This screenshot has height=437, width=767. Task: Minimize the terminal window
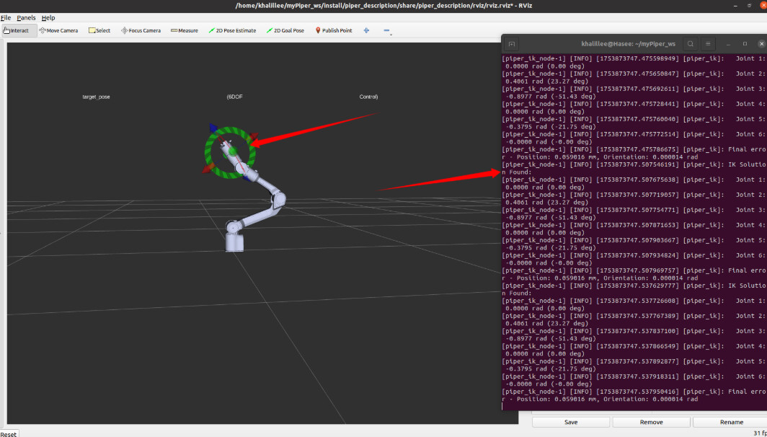pos(728,44)
